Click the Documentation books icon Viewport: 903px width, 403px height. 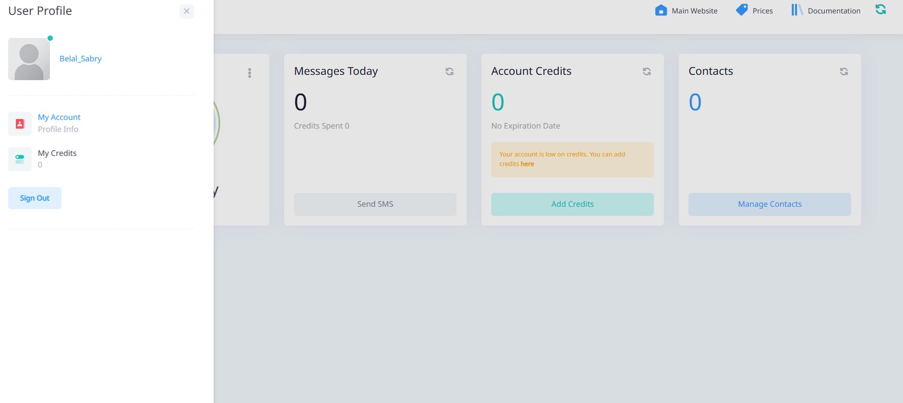797,10
